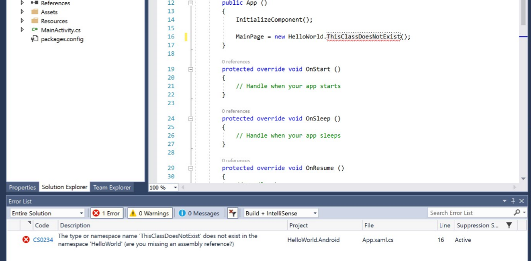The image size is (531, 261).
Task: Click the Active suppression state cell
Action: click(463, 240)
